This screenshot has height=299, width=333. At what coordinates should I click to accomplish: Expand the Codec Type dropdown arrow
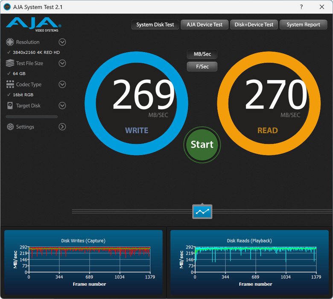pyautogui.click(x=62, y=84)
